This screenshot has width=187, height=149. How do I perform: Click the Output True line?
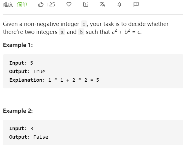coord(27,72)
